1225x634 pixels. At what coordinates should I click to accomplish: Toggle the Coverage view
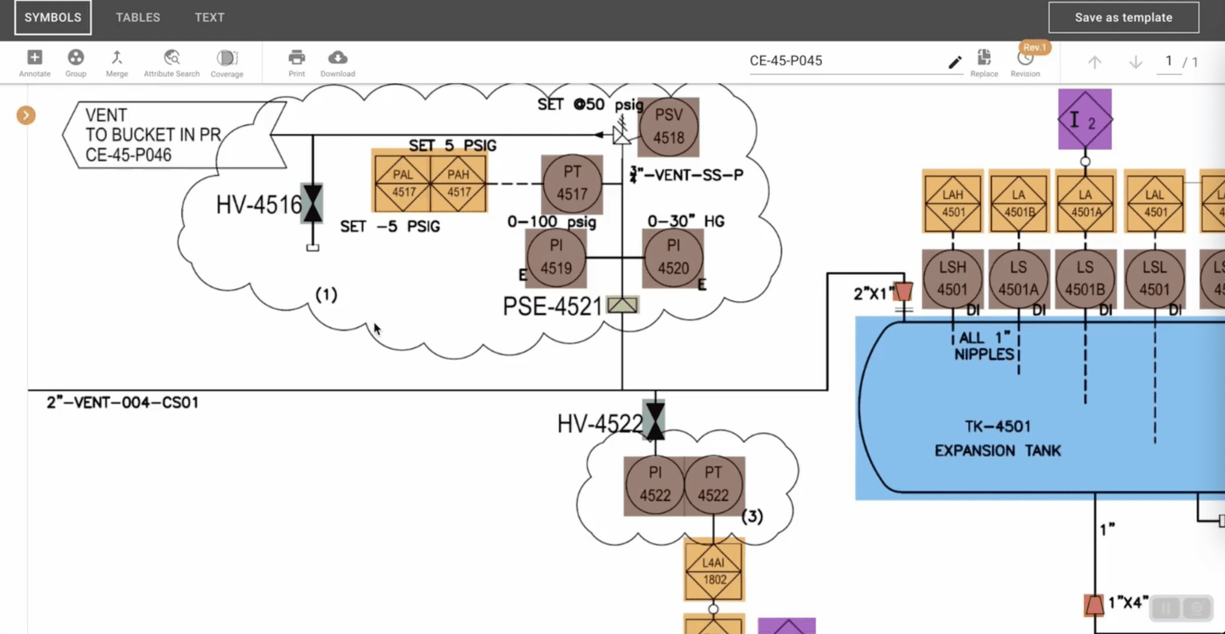click(227, 58)
